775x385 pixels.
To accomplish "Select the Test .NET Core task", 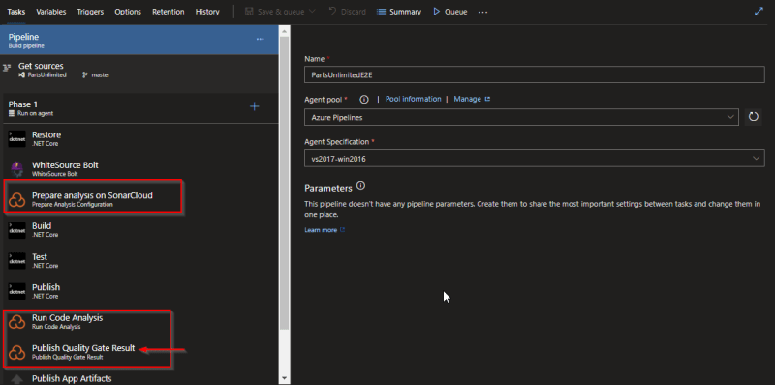I will click(139, 260).
